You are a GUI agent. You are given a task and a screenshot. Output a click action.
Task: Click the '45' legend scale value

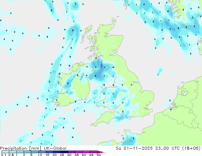pos(91,155)
